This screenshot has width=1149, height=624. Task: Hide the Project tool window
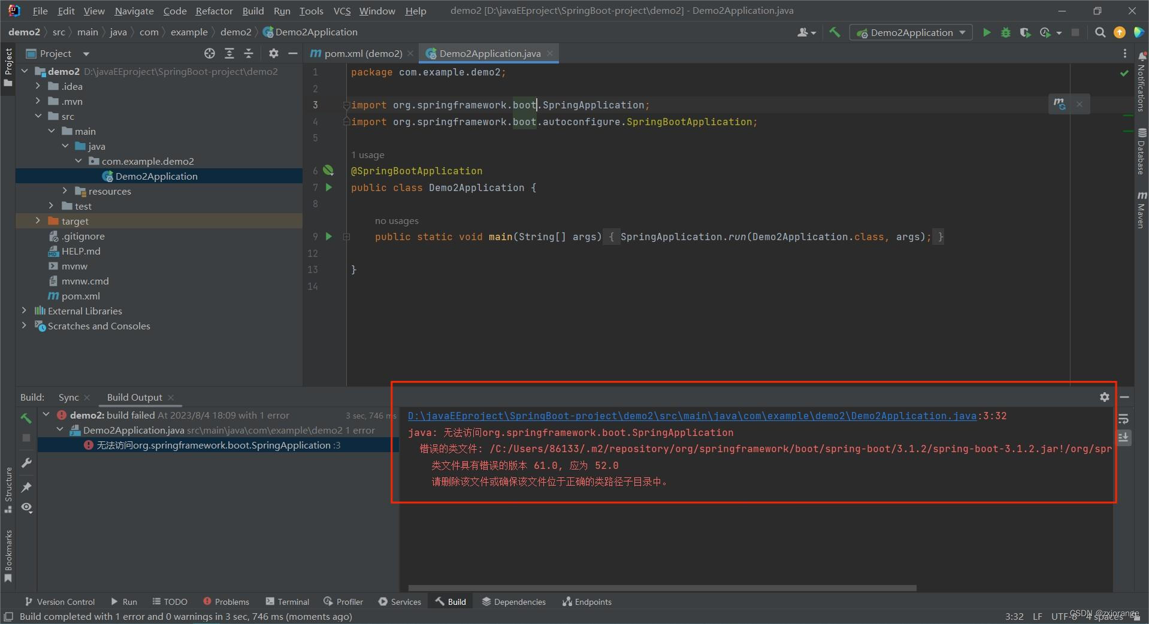pyautogui.click(x=293, y=53)
